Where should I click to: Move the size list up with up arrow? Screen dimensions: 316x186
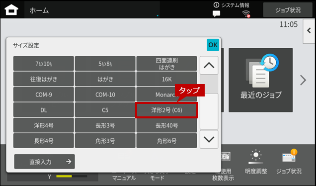(x=209, y=65)
